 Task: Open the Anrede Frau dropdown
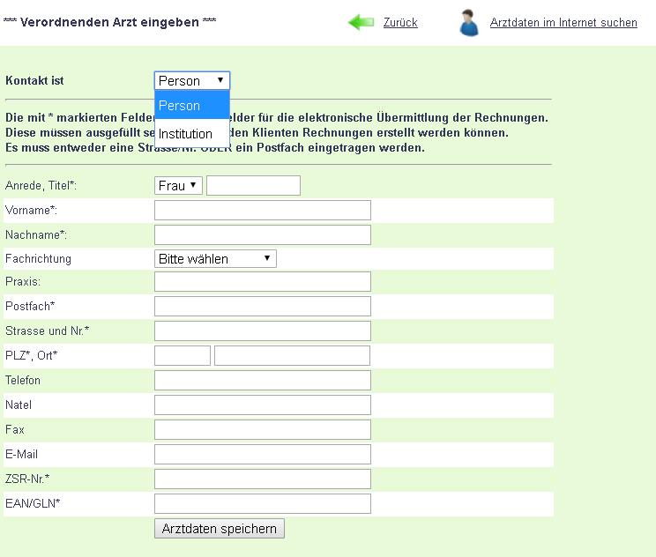pos(178,186)
